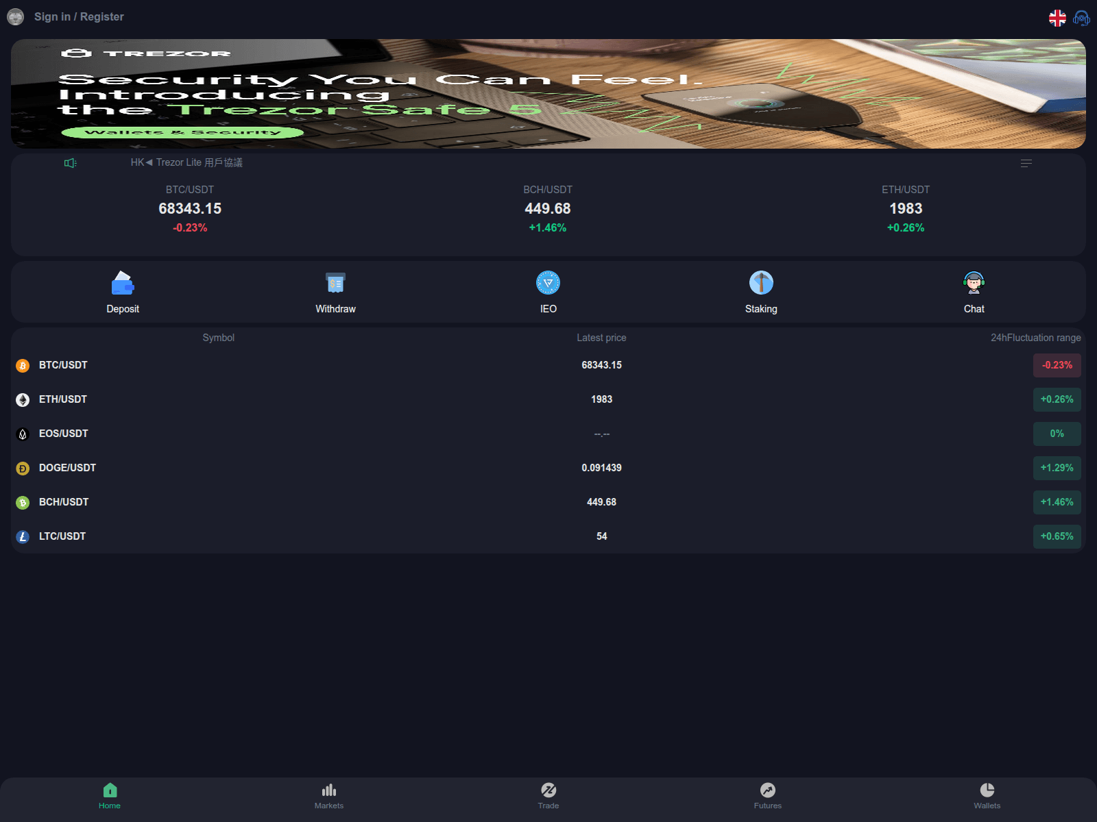Start a Chat via the support avatar icon
The image size is (1097, 822).
[974, 283]
